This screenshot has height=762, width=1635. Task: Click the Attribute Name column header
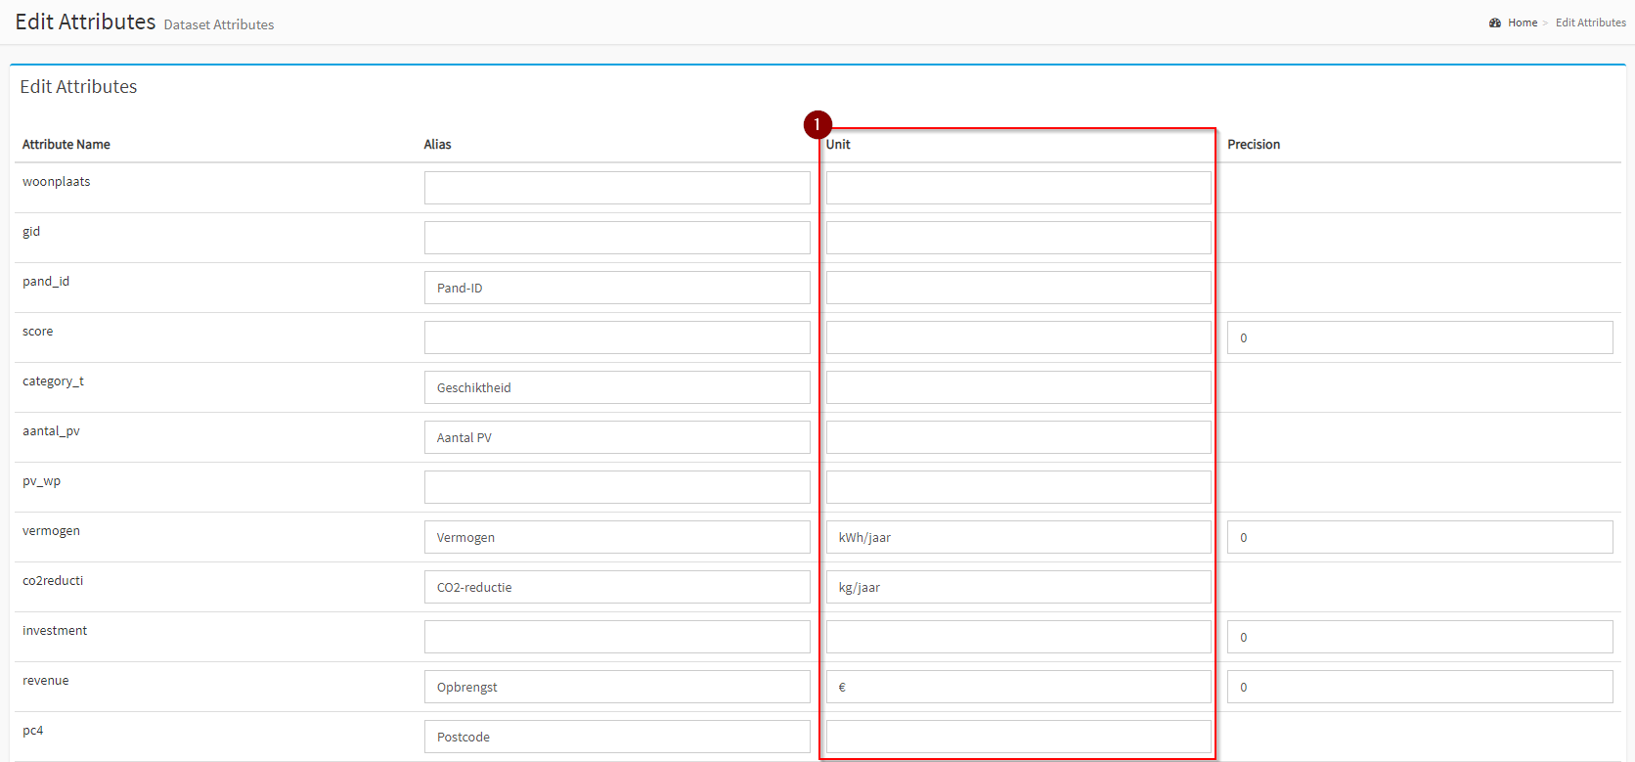pyautogui.click(x=66, y=144)
